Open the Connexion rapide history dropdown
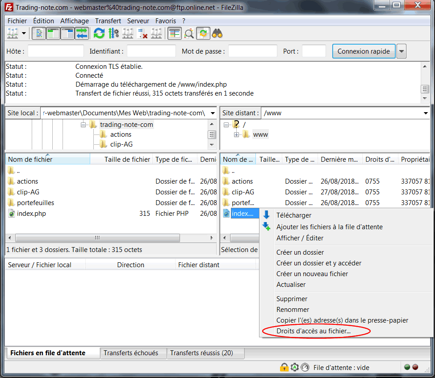 click(402, 51)
